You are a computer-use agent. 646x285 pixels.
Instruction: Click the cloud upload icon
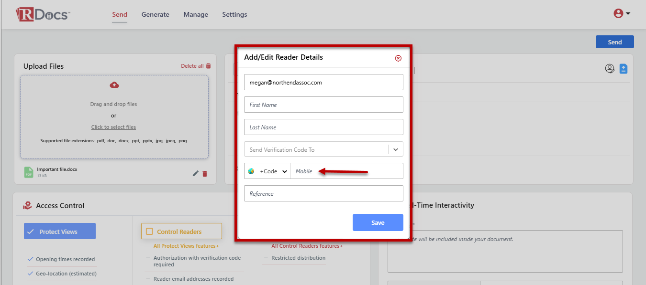click(114, 85)
